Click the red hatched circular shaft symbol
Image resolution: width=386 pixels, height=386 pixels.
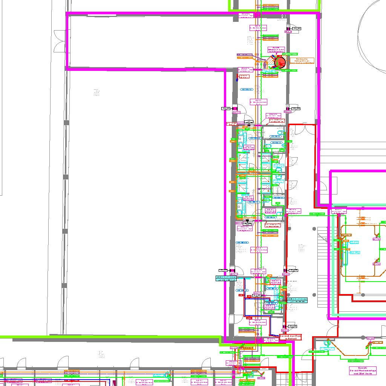tap(280, 62)
